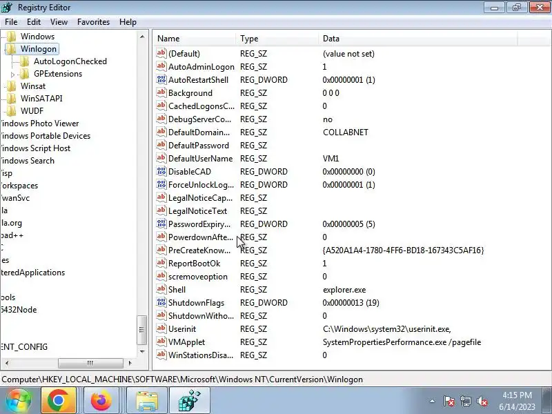
Task: Open Windows Explorer from the taskbar
Action: click(x=147, y=400)
